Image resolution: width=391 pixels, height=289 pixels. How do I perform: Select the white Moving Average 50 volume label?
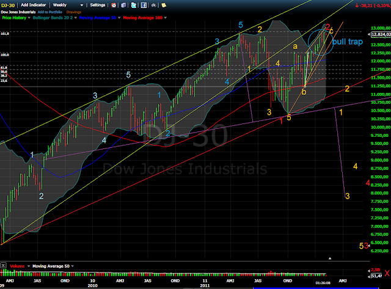coord(51,266)
